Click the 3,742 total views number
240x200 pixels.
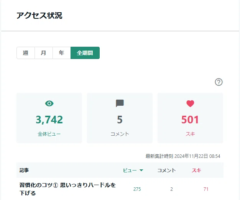click(49, 120)
